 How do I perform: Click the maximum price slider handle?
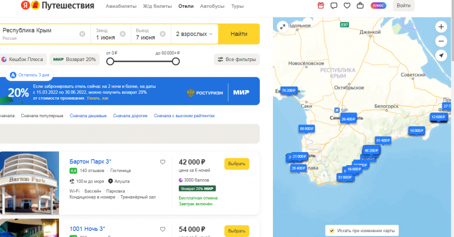176,62
